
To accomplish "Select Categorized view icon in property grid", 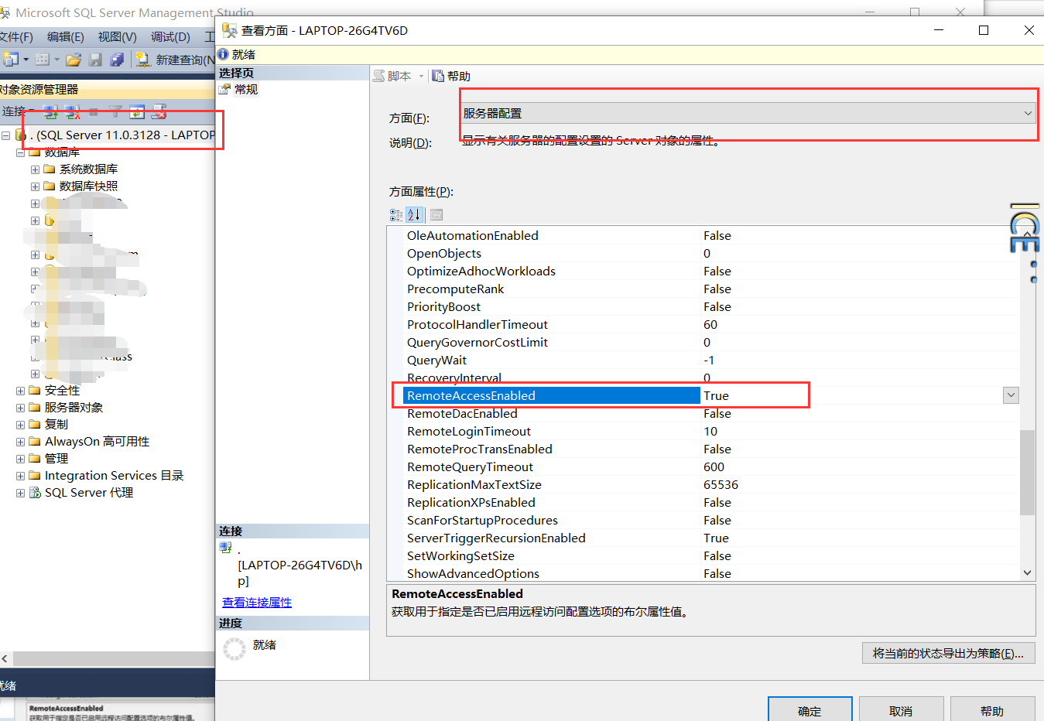I will (x=396, y=215).
